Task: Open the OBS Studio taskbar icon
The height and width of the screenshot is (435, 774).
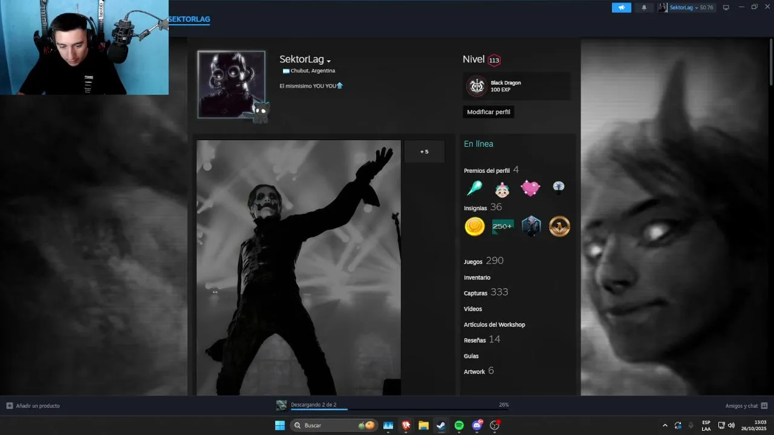Action: click(x=495, y=425)
